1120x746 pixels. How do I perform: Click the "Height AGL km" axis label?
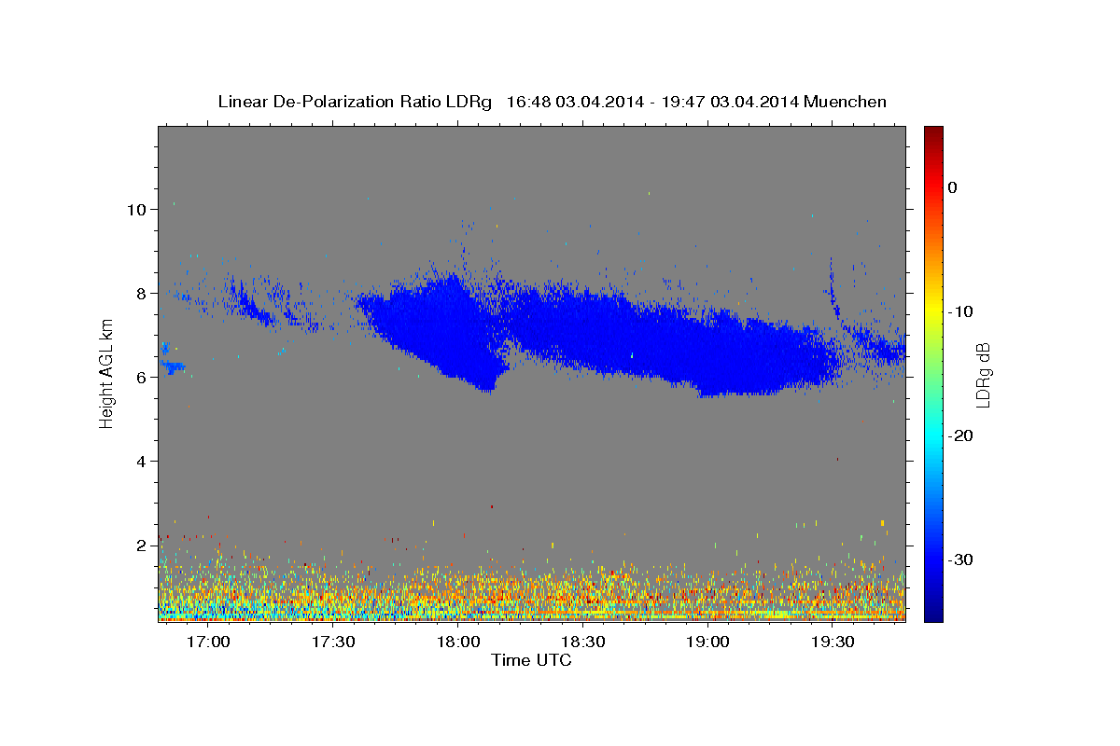tap(107, 374)
